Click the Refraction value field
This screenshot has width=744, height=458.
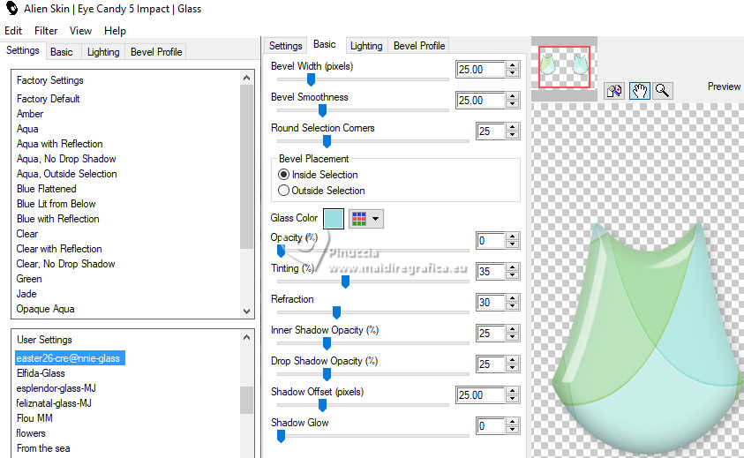tap(490, 303)
